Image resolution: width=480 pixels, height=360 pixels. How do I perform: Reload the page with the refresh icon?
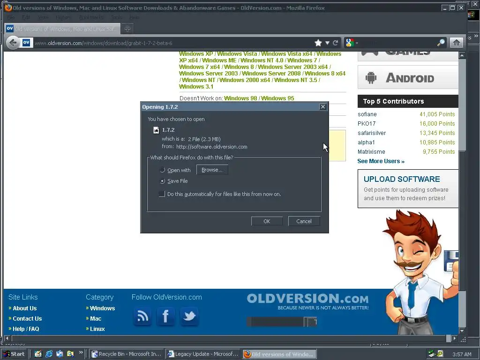pyautogui.click(x=336, y=43)
